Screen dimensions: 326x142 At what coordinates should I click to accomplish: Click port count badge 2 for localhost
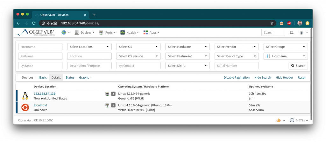[113, 105]
